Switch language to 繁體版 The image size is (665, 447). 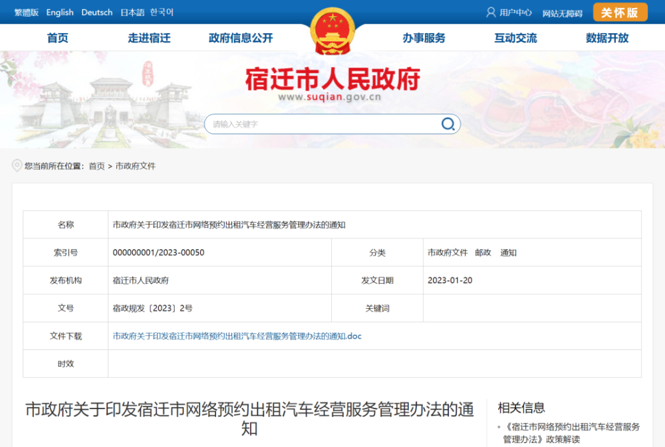(x=27, y=13)
